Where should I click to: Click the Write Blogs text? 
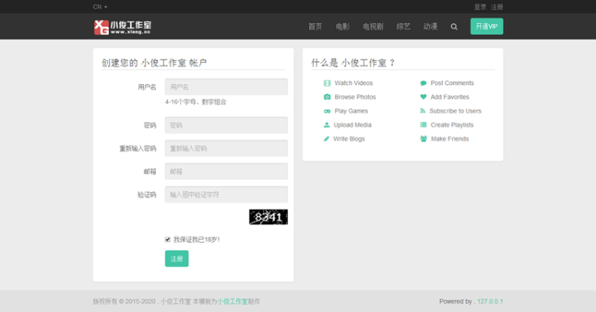click(x=349, y=139)
